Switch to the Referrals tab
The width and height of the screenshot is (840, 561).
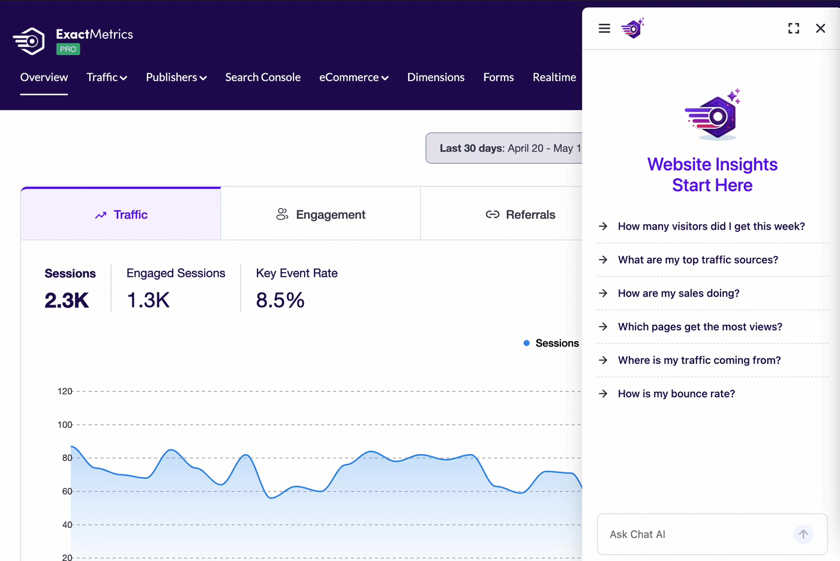502,215
